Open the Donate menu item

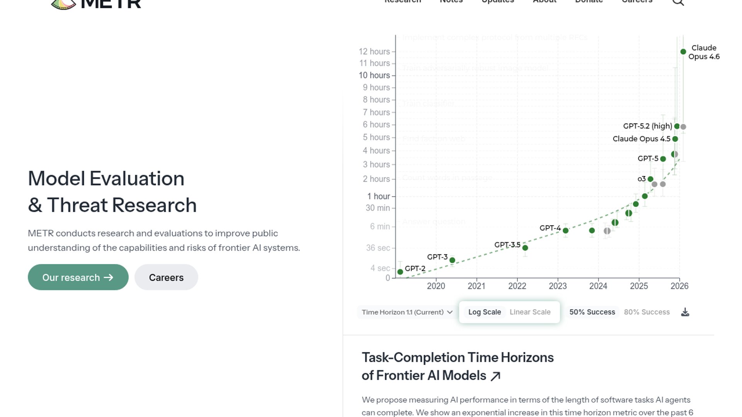pyautogui.click(x=589, y=2)
